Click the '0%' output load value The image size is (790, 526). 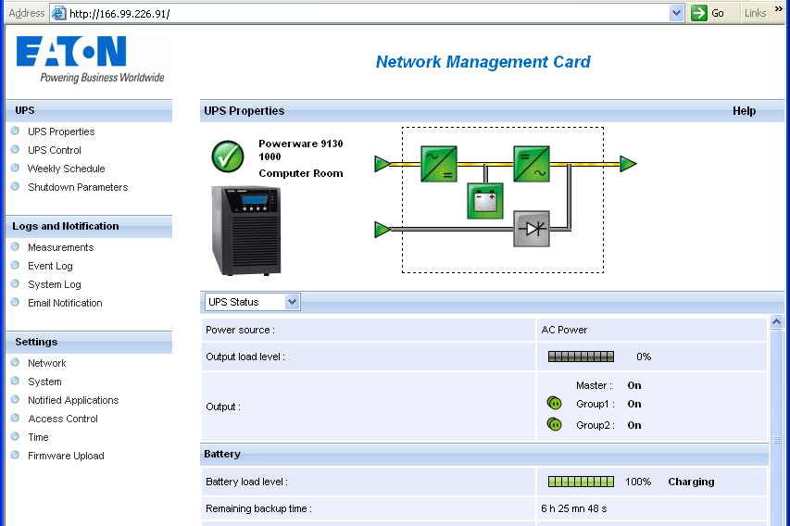click(x=644, y=357)
